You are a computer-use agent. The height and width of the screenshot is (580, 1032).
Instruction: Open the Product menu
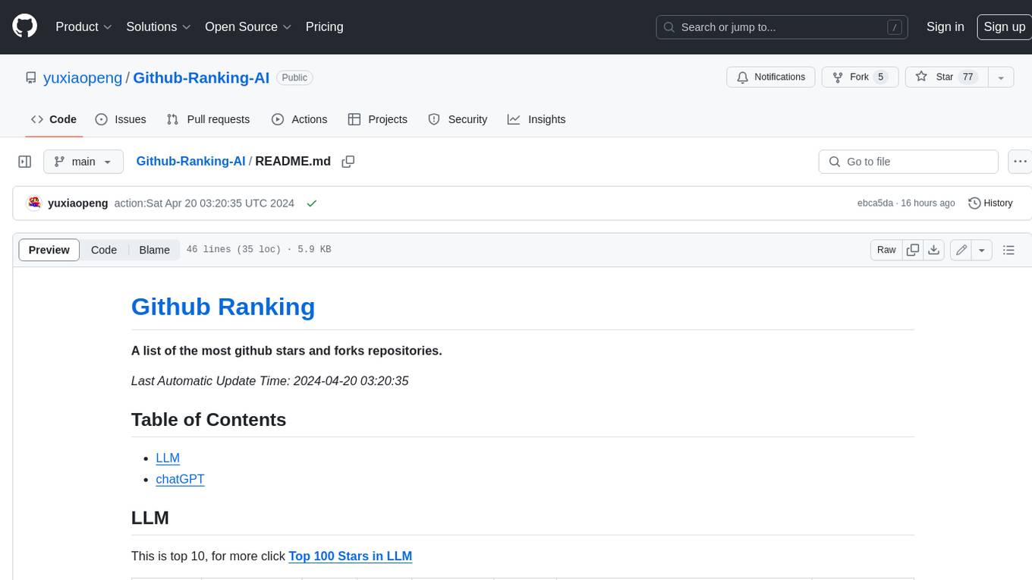point(83,27)
